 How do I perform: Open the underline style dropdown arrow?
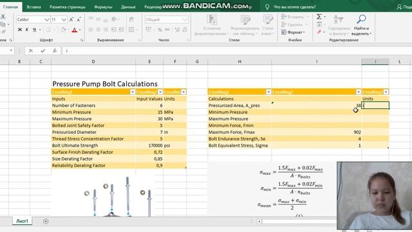pos(40,30)
